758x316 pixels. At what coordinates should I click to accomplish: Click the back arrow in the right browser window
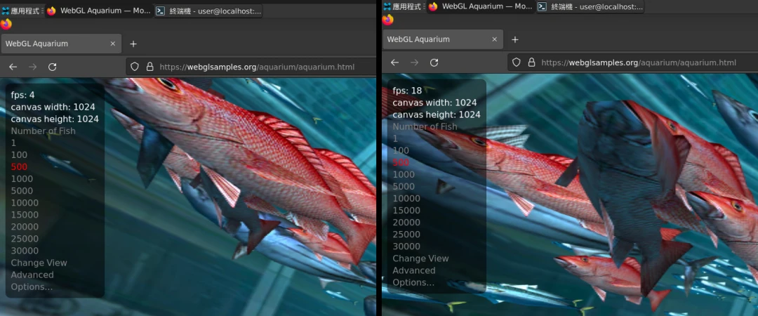point(394,62)
